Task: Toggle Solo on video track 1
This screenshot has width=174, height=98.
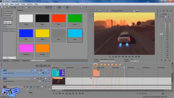Action: [49, 70]
